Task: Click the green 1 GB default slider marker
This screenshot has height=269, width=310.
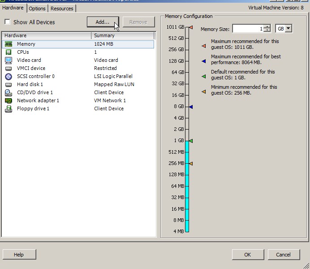Action: [x=191, y=141]
